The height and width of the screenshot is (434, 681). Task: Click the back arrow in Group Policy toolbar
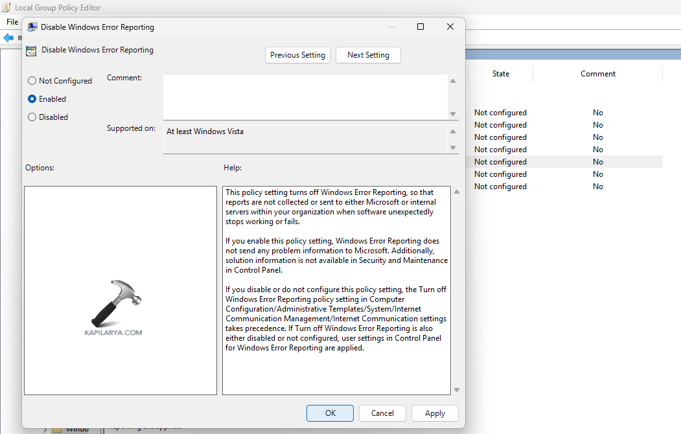click(8, 38)
